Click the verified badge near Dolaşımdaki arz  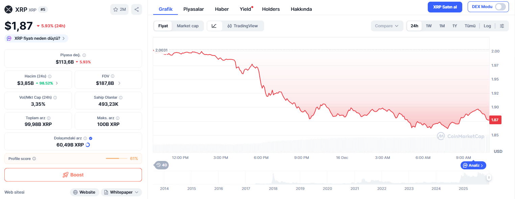91,138
